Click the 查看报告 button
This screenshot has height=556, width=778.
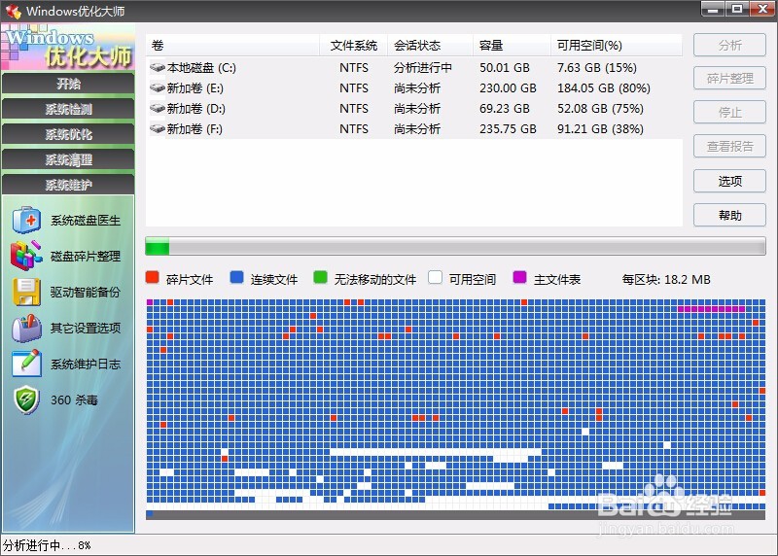[x=729, y=147]
